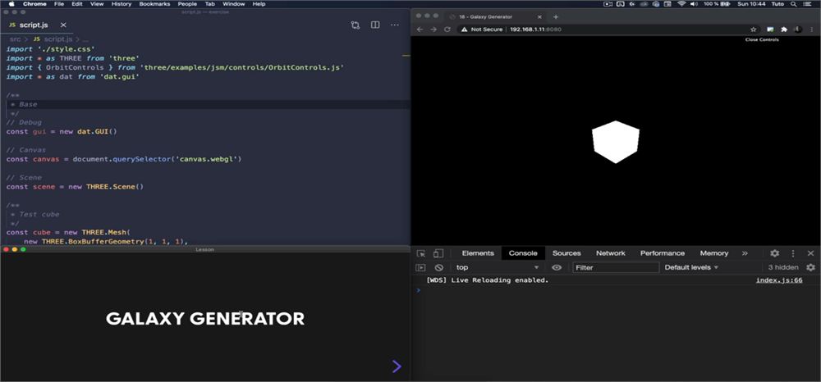This screenshot has height=382, width=821.
Task: Open the People menu in menu bar
Action: point(187,3)
